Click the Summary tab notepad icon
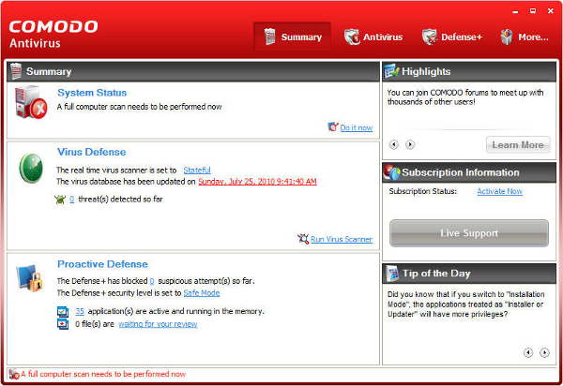Screen dimensions: 563x386 (x=269, y=37)
